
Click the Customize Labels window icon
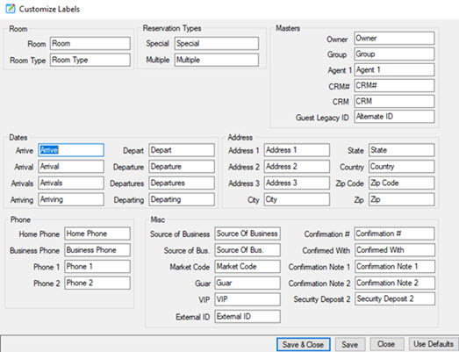click(x=11, y=9)
